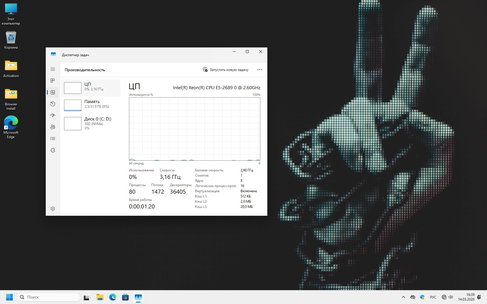Open Task Manager settings gear

[53, 209]
